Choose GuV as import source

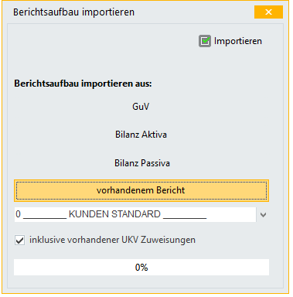click(x=141, y=107)
